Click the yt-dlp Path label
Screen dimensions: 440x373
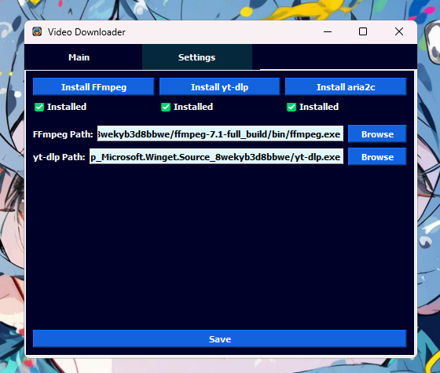tap(59, 157)
